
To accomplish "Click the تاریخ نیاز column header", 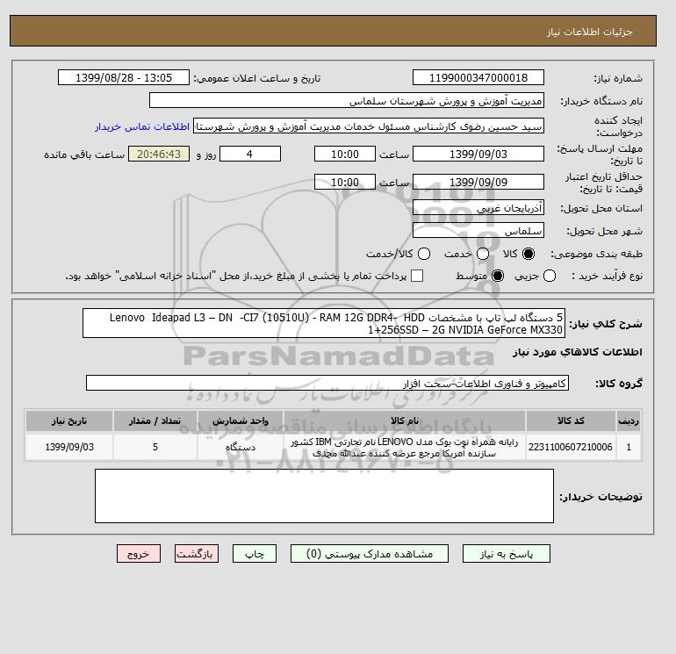I will [x=69, y=420].
